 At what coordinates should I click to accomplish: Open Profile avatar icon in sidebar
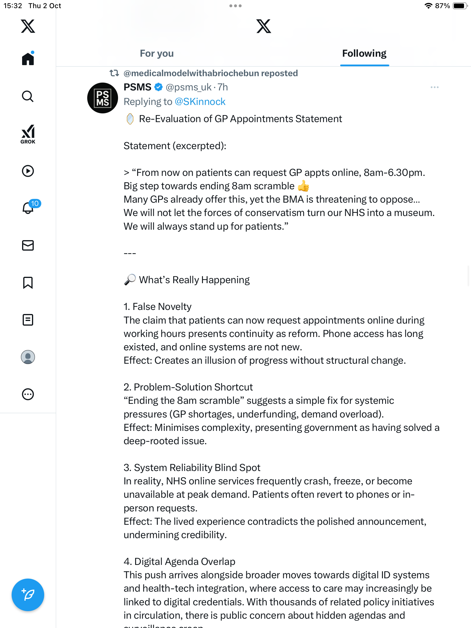(x=28, y=357)
